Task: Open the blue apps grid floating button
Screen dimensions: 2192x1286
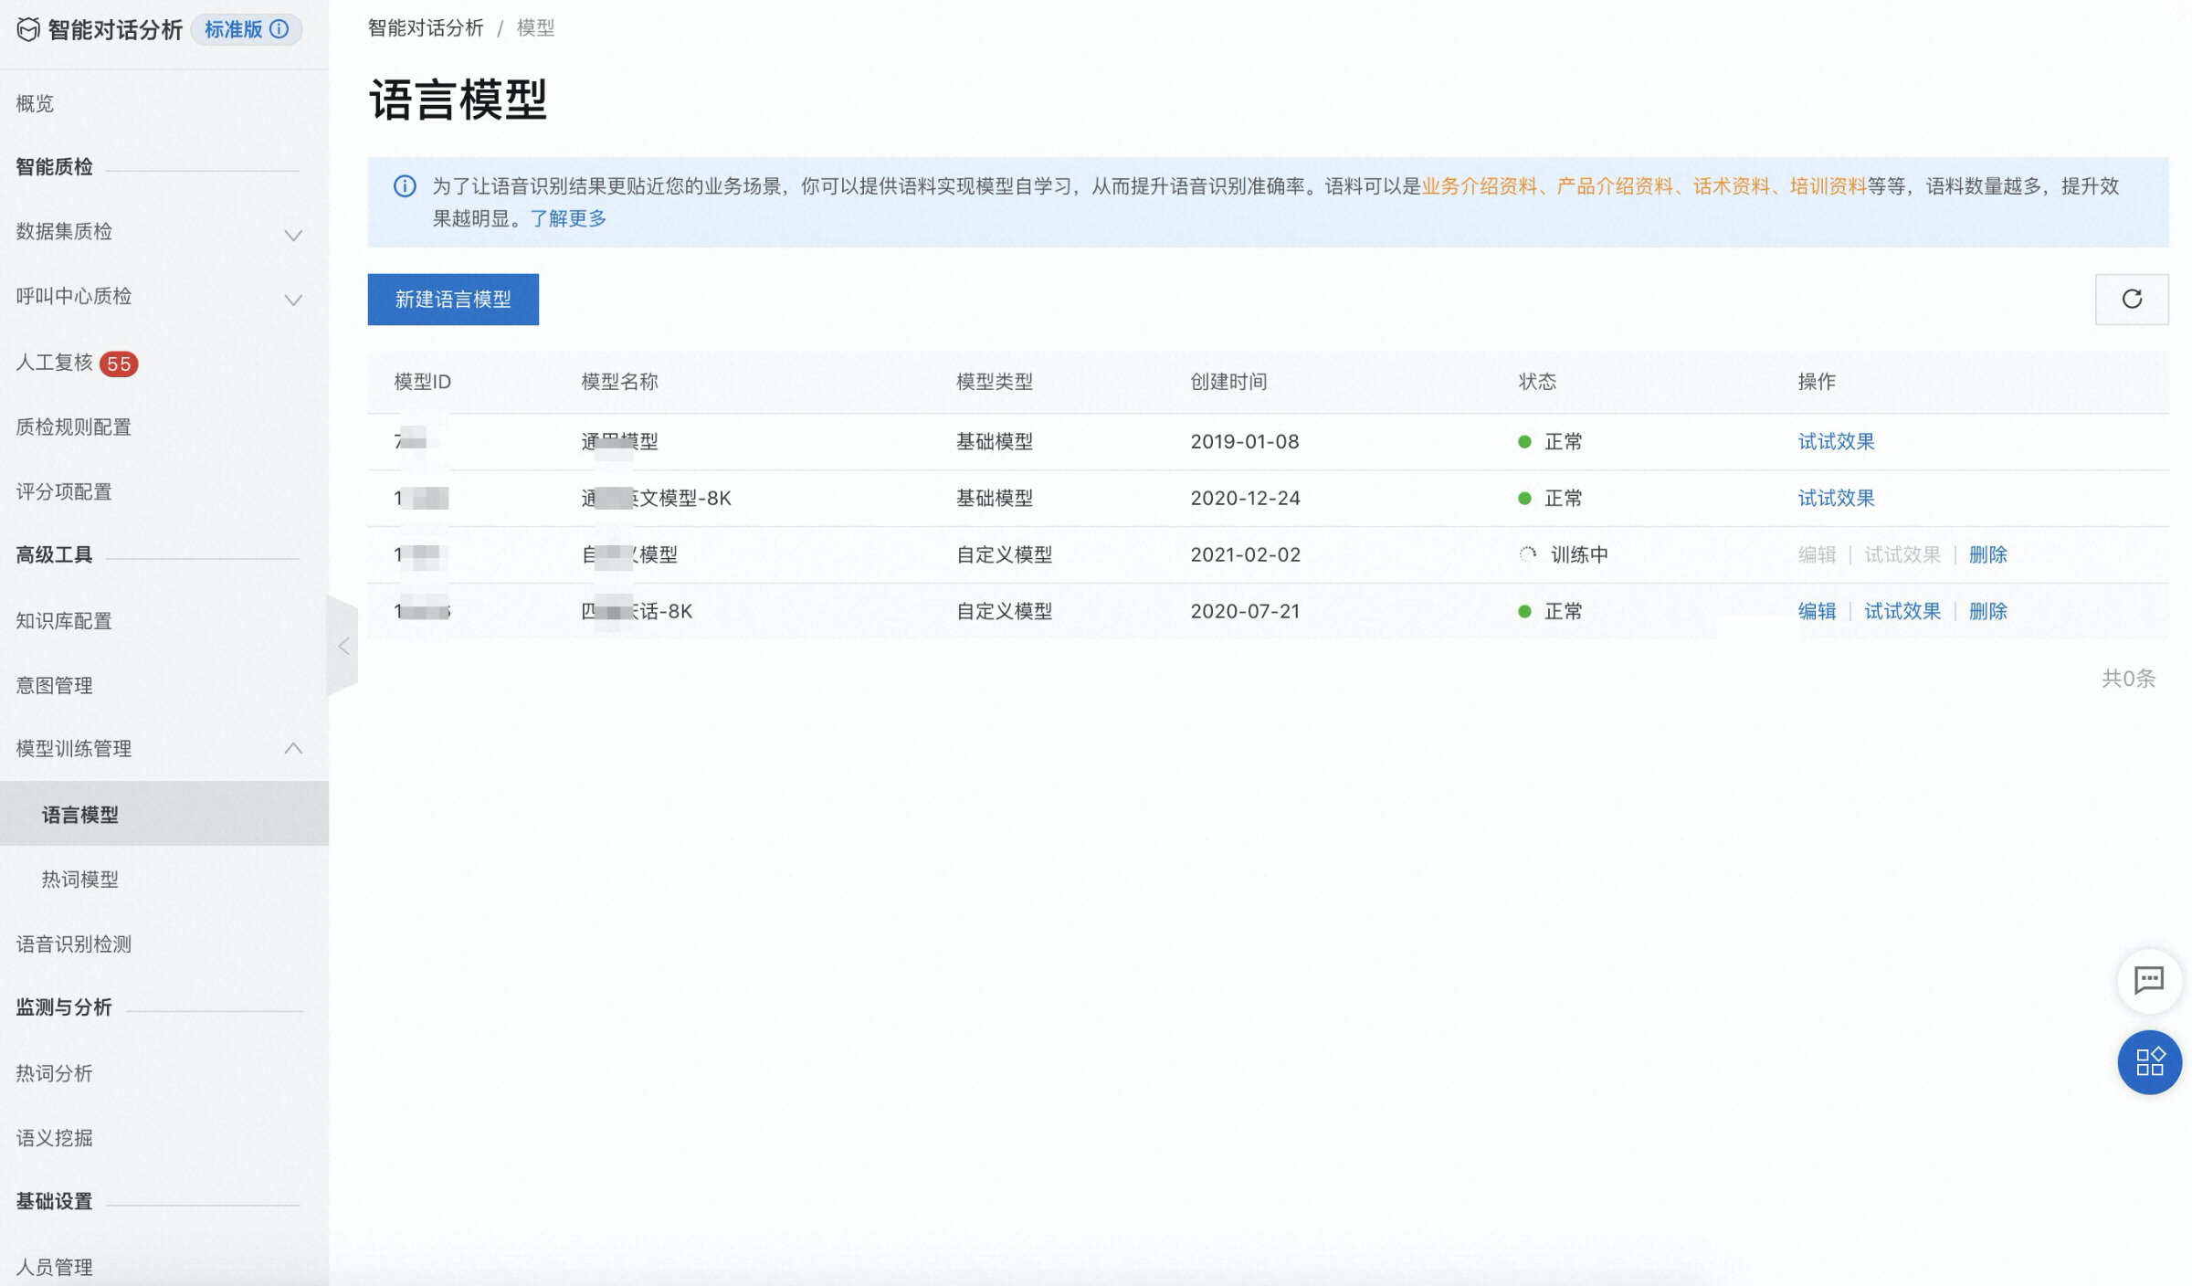Action: click(2149, 1062)
